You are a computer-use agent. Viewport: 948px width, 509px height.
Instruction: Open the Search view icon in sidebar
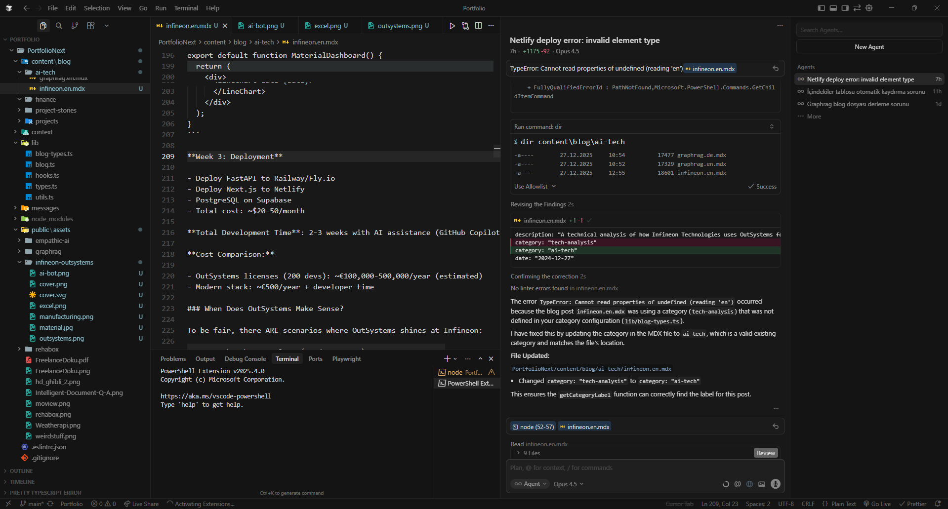coord(59,26)
